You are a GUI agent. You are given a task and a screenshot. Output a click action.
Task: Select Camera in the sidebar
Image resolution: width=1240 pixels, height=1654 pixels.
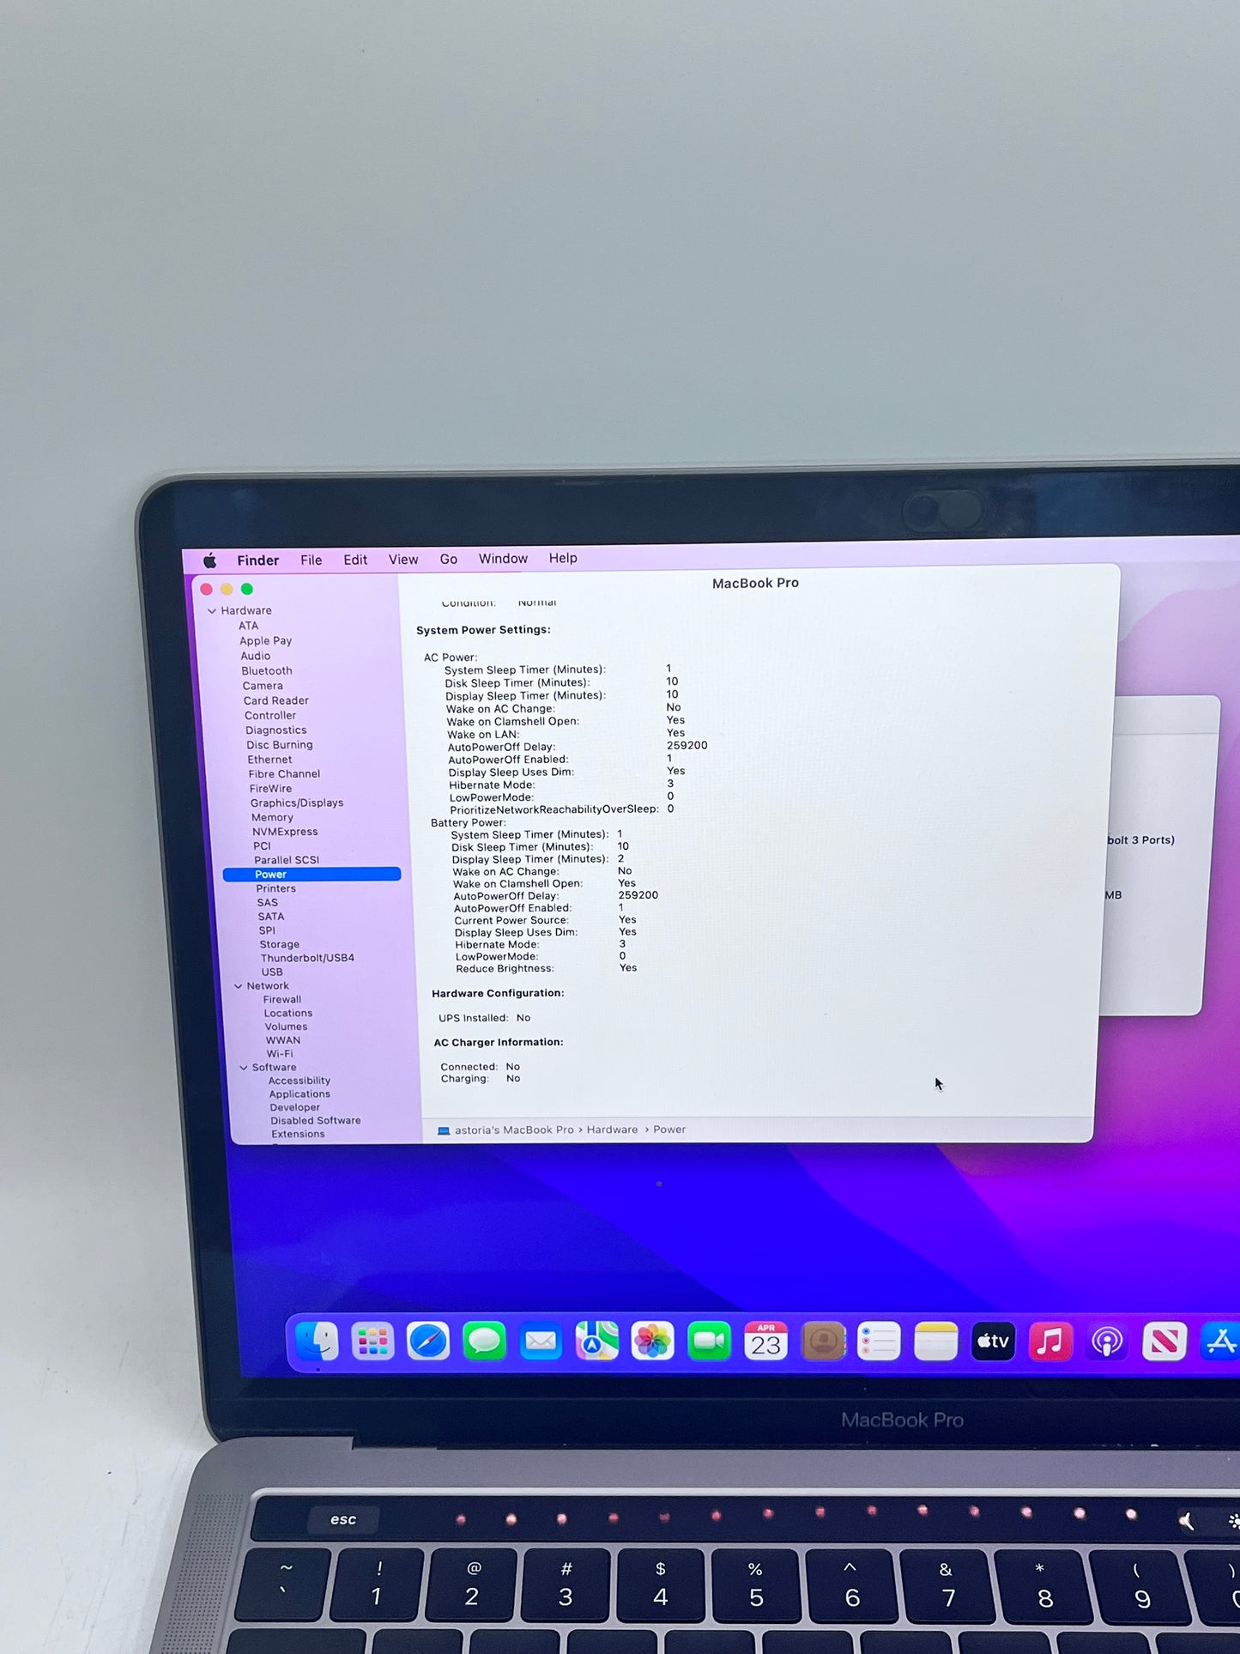coord(262,686)
